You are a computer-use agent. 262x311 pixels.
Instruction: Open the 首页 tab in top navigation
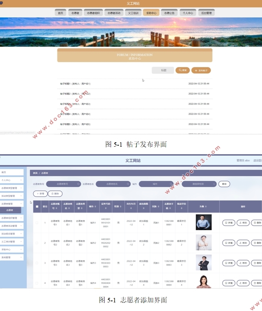tap(60, 13)
